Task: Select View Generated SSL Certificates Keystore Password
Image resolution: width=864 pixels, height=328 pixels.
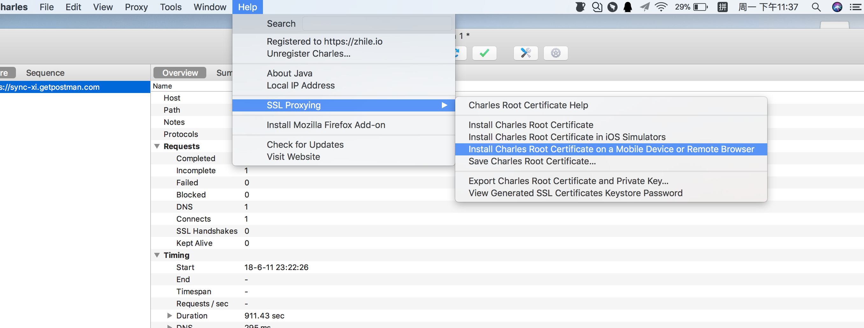Action: coord(611,193)
